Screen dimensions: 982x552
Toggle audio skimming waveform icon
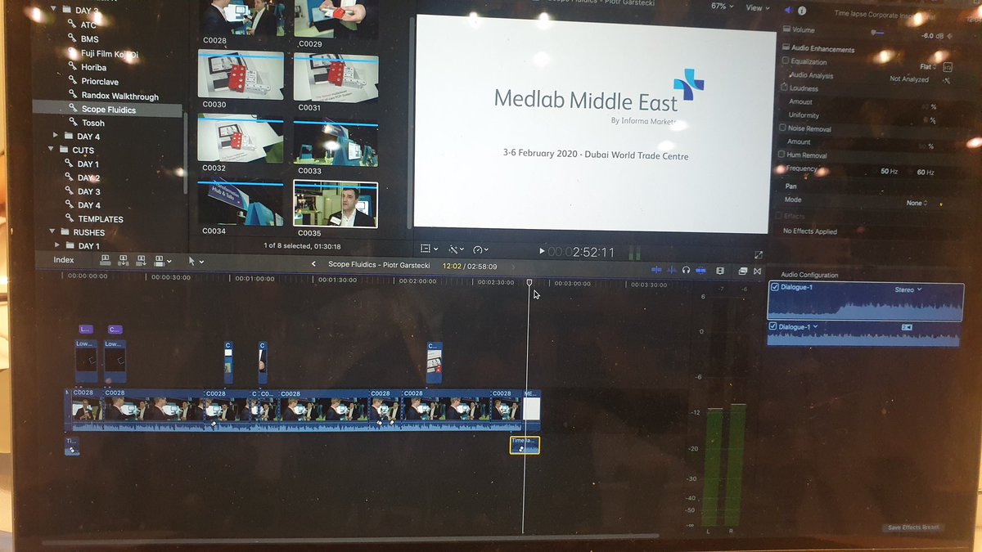[x=672, y=270]
